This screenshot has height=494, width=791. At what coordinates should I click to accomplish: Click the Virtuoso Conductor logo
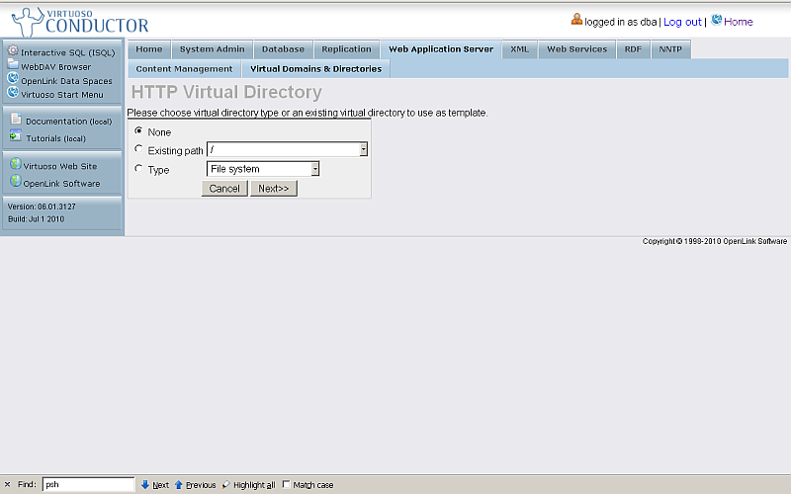click(x=80, y=22)
